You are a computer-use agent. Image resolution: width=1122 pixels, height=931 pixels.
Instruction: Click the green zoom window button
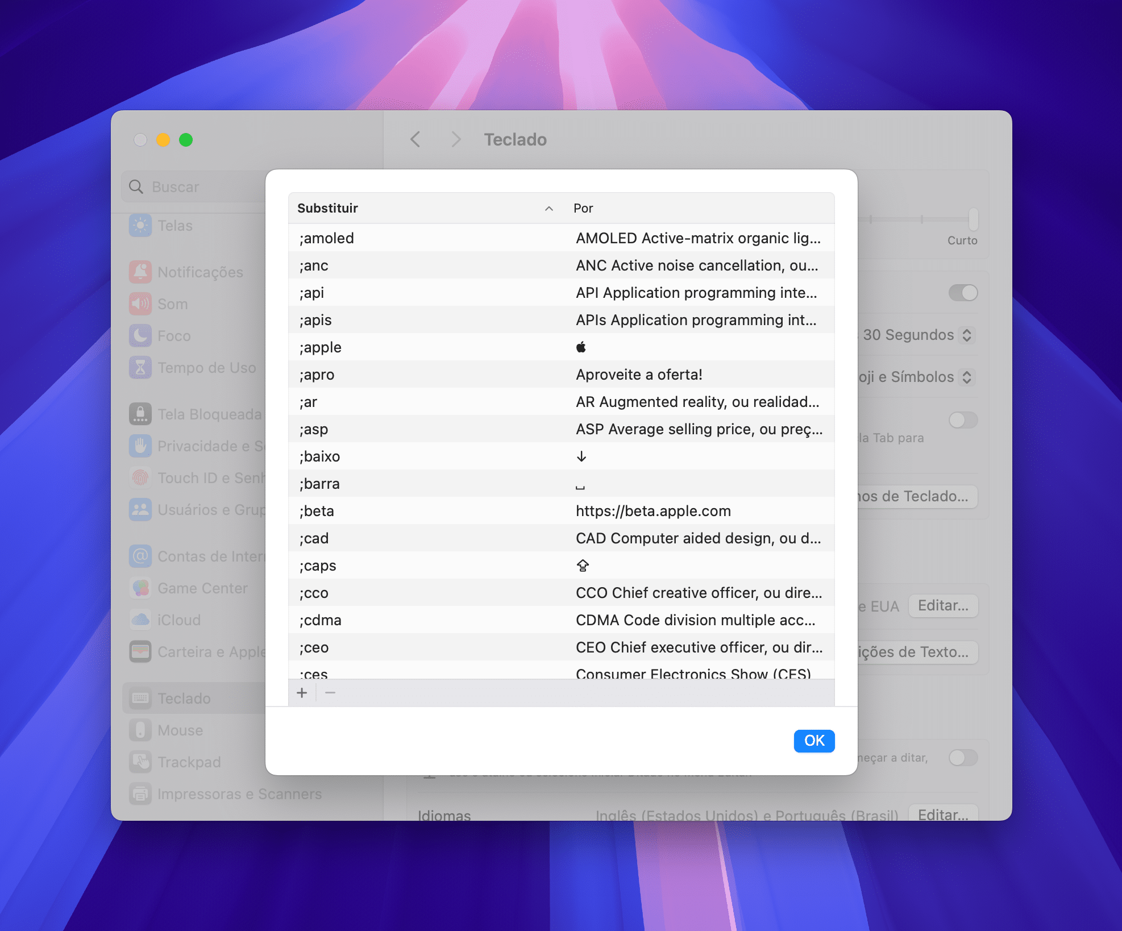[x=186, y=140]
